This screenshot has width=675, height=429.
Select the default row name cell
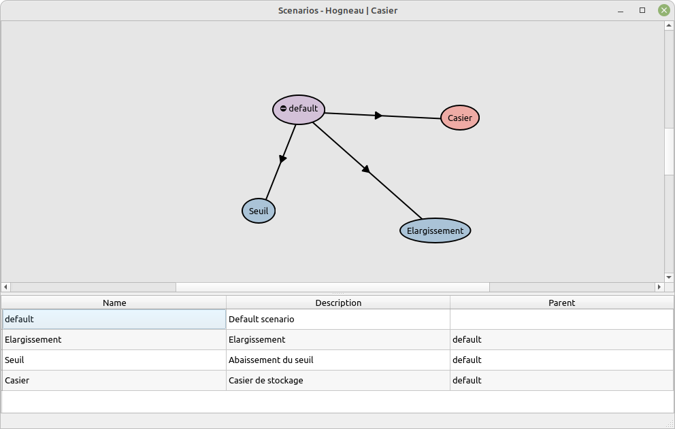coord(114,319)
